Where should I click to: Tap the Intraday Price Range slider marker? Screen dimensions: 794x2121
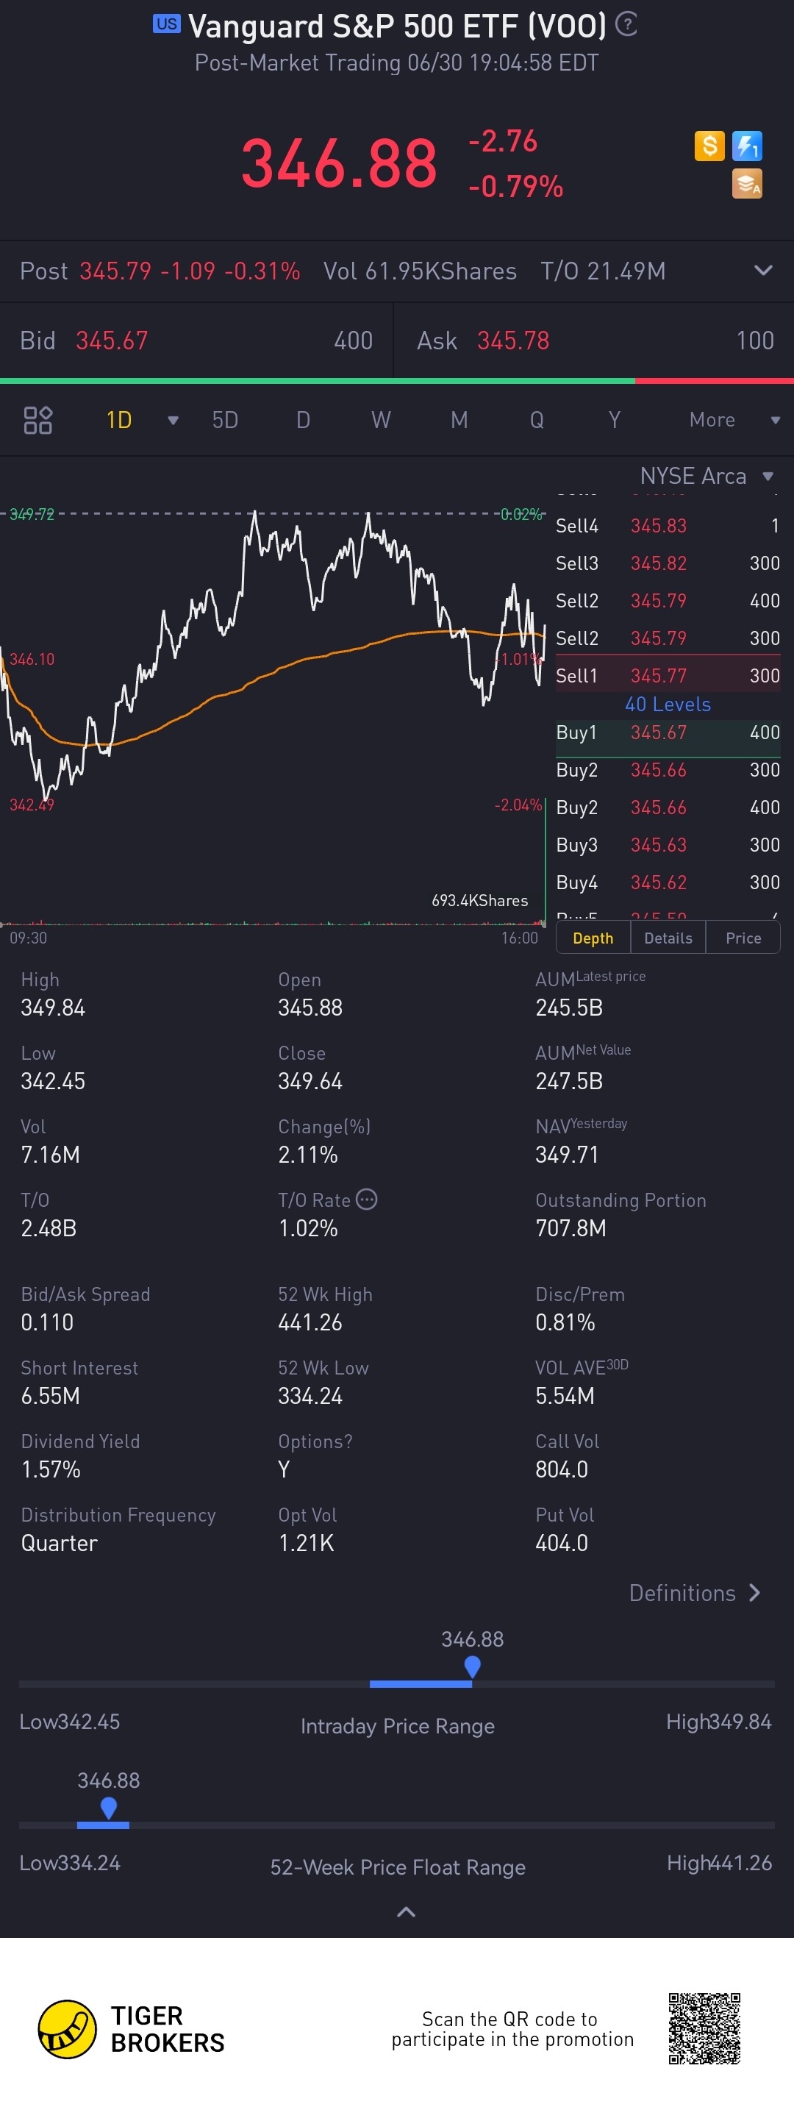pyautogui.click(x=472, y=1666)
